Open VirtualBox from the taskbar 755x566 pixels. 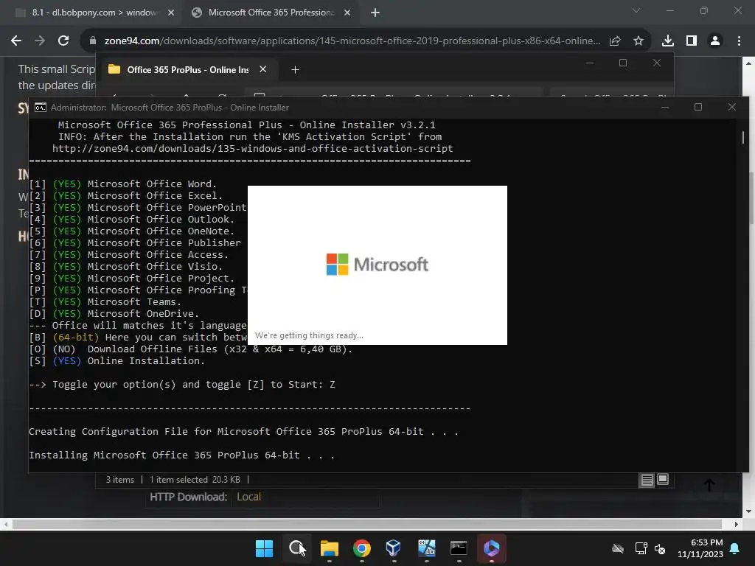pos(394,548)
